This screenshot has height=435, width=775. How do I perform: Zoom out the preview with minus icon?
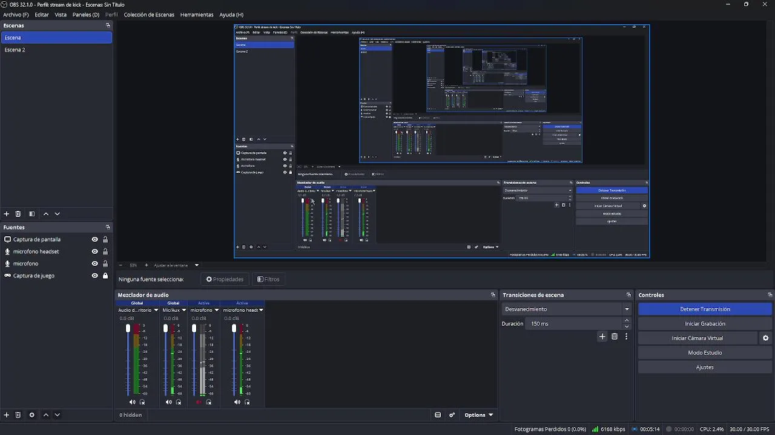click(120, 265)
